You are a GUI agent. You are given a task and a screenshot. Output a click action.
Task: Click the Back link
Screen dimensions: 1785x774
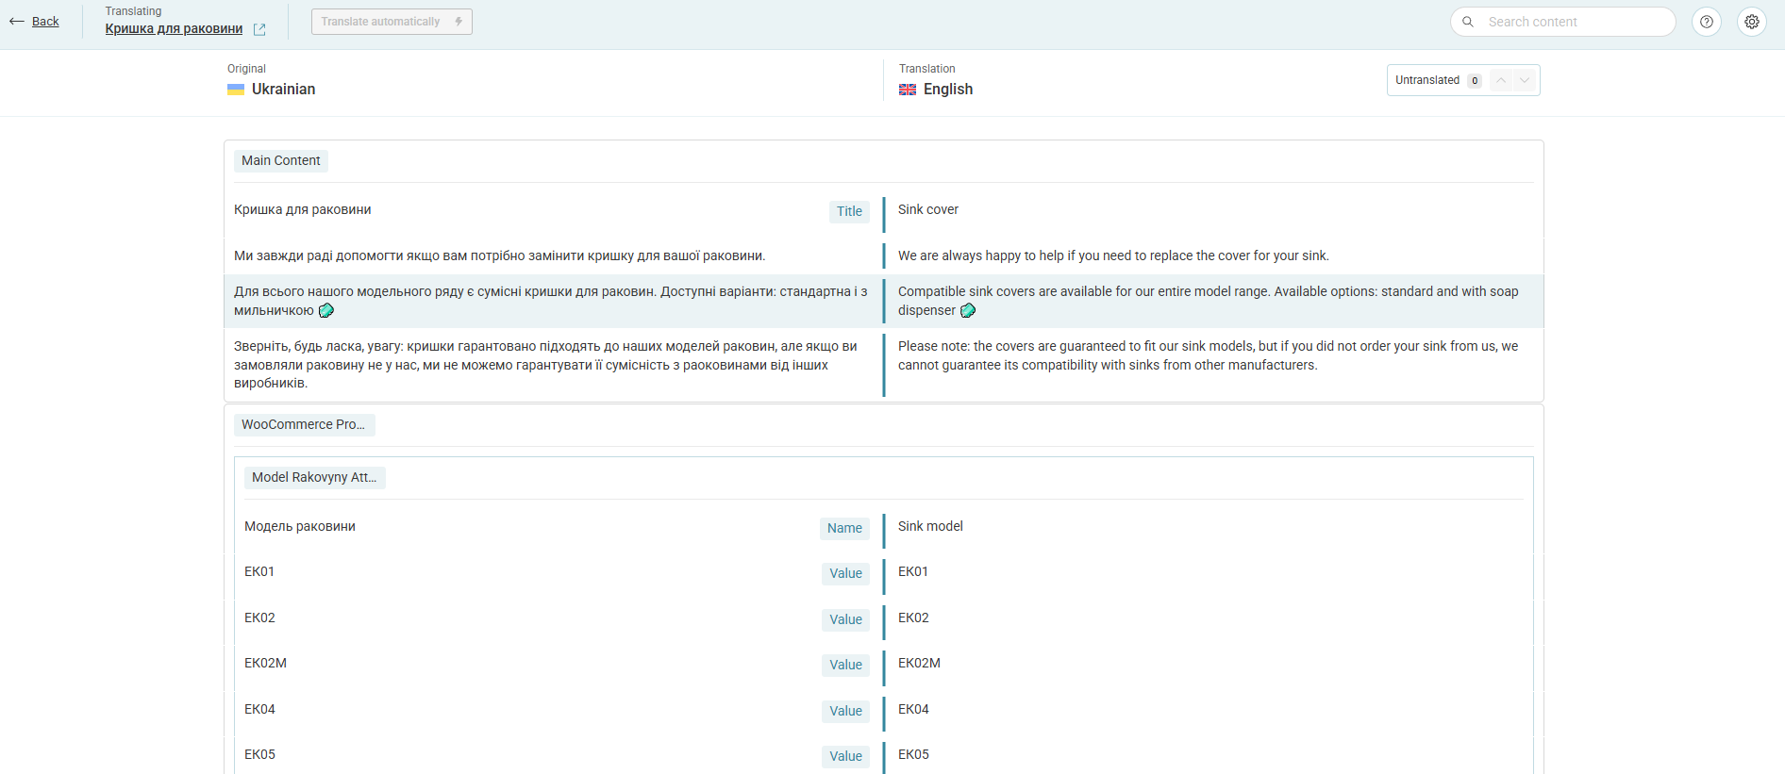point(45,22)
